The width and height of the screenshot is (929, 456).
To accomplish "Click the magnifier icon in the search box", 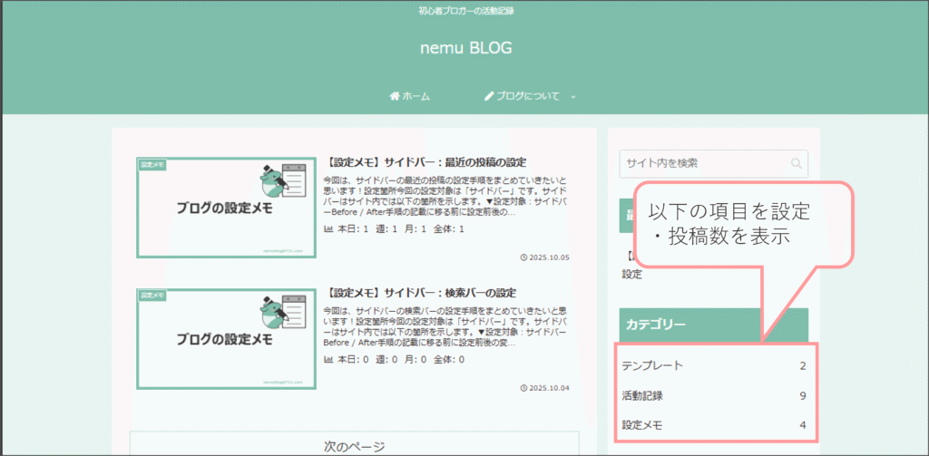I will pos(796,164).
